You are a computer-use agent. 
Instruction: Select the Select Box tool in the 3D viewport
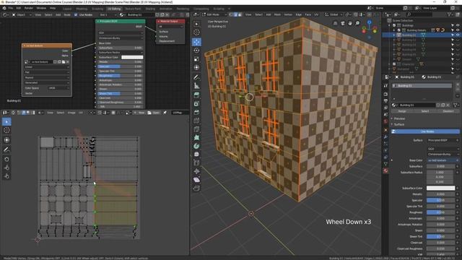click(x=196, y=24)
